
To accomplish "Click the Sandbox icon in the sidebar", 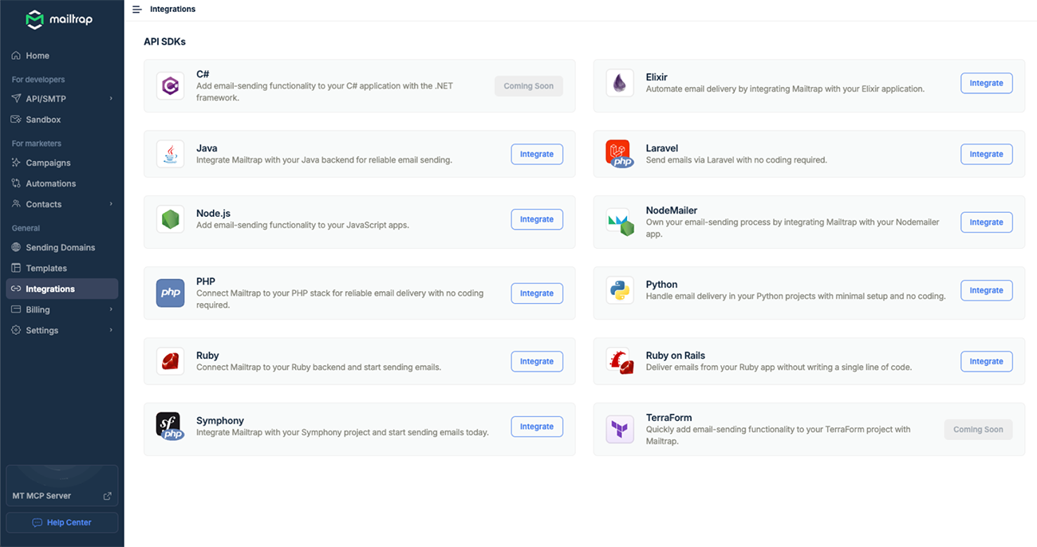I will pyautogui.click(x=16, y=120).
